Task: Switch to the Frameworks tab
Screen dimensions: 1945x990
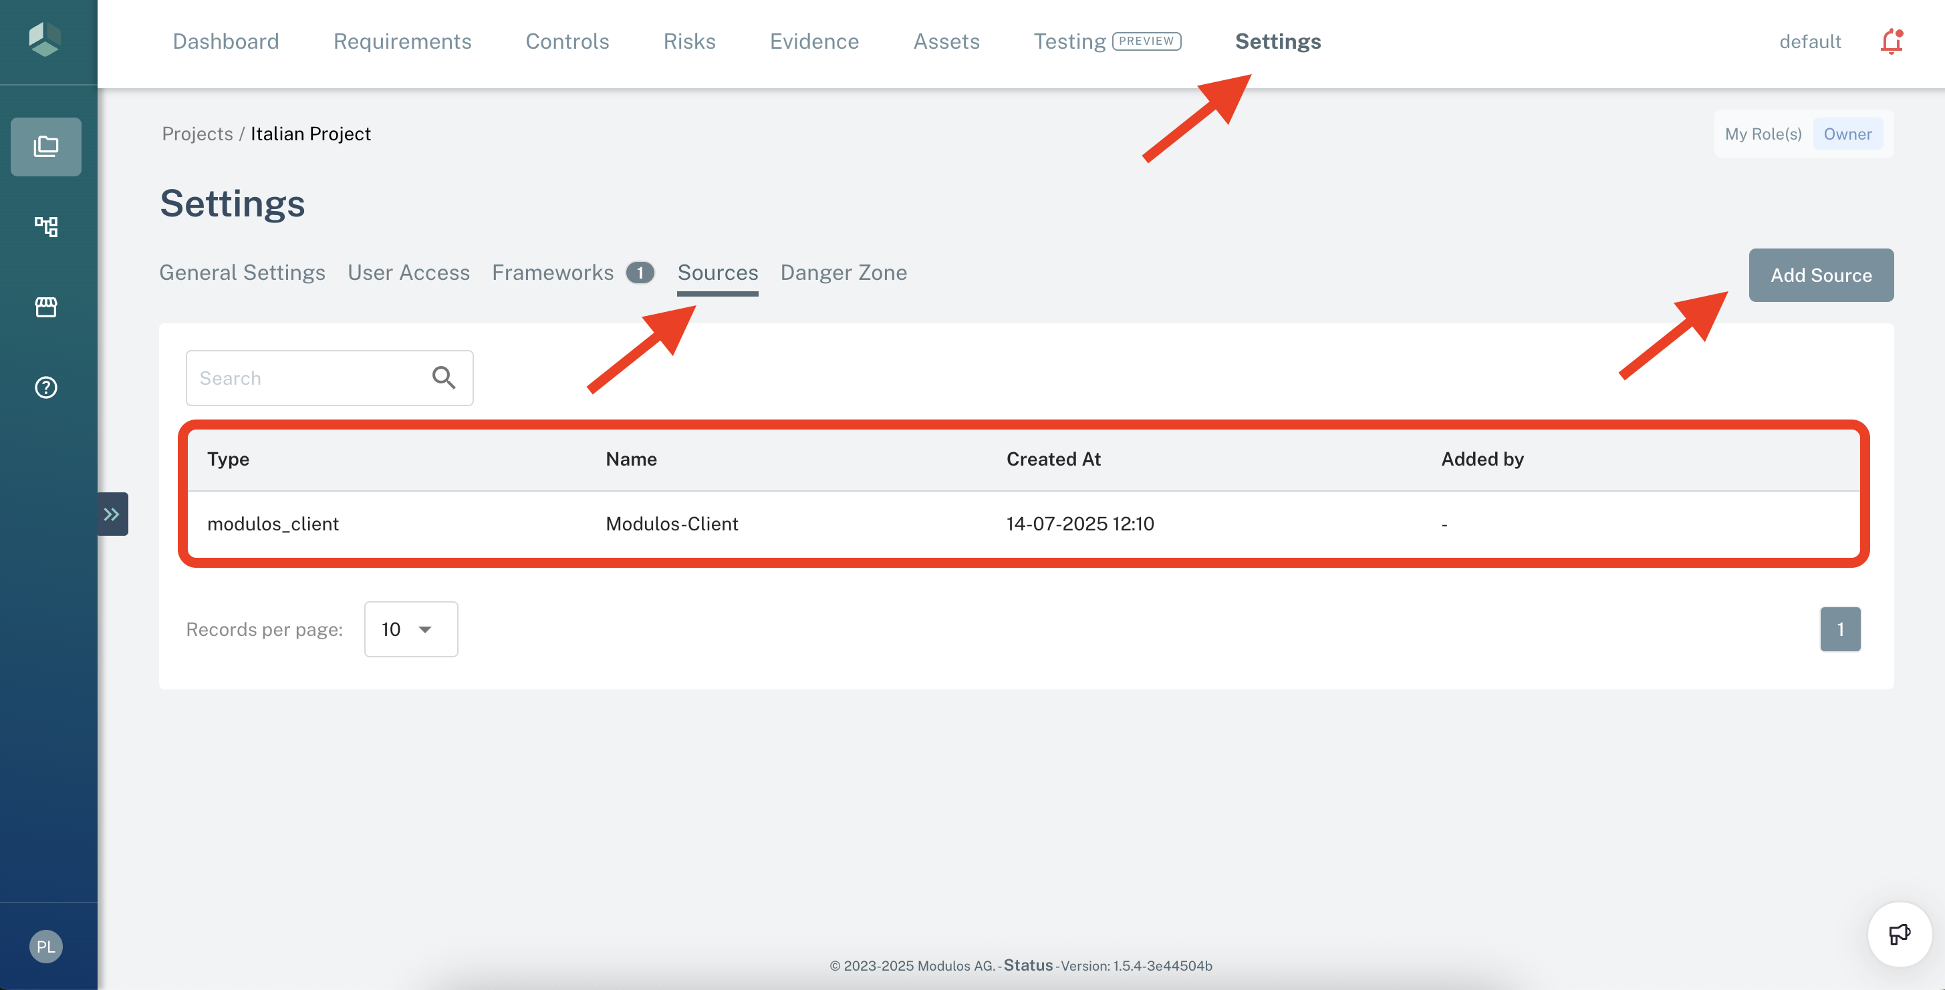Action: 553,273
